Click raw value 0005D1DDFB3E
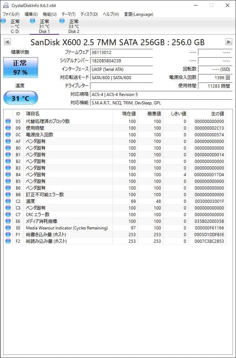 pos(209,234)
